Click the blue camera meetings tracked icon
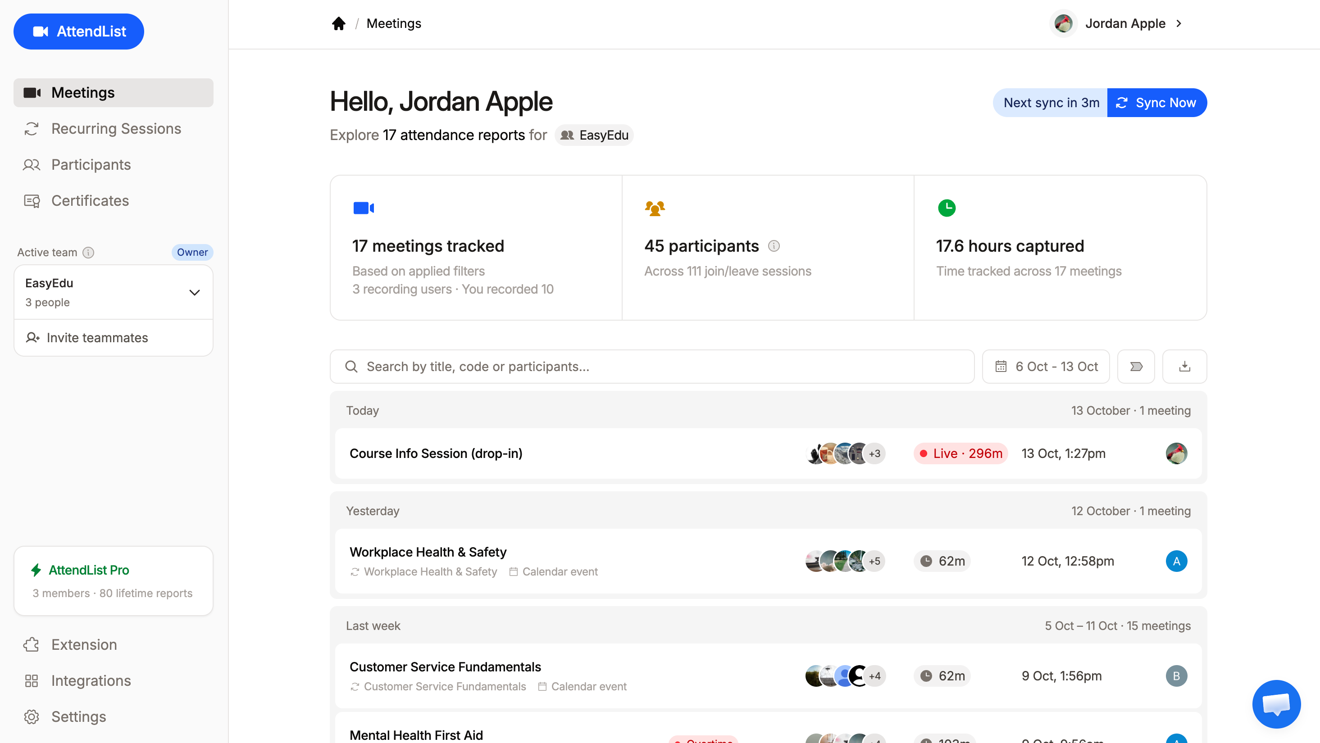Image resolution: width=1320 pixels, height=743 pixels. pos(364,208)
